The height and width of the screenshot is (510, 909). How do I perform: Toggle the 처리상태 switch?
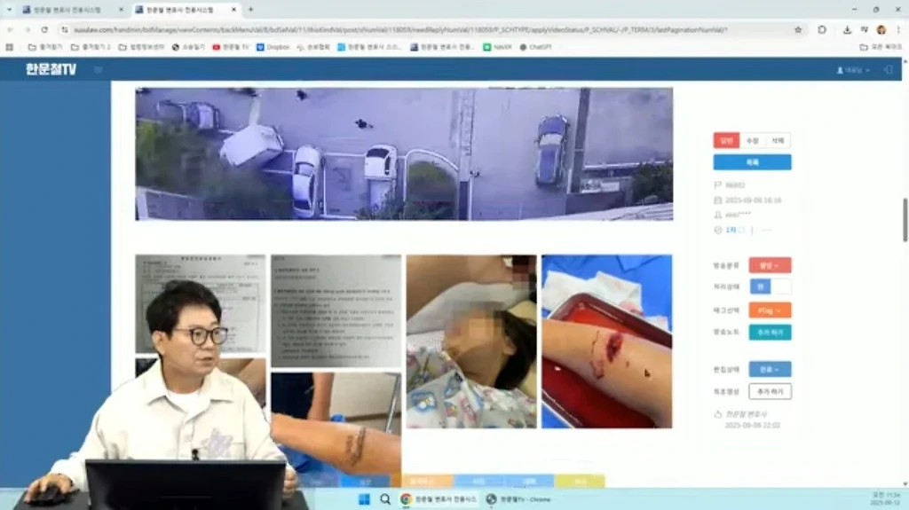coord(770,286)
